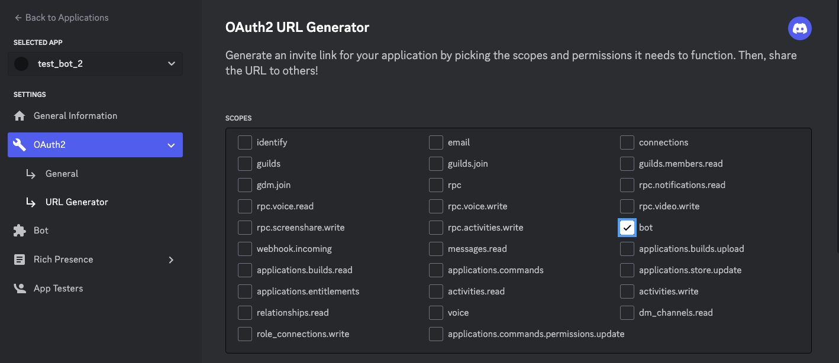The width and height of the screenshot is (839, 363).
Task: Open the test_bot_2 app selector dropdown
Action: coord(171,64)
